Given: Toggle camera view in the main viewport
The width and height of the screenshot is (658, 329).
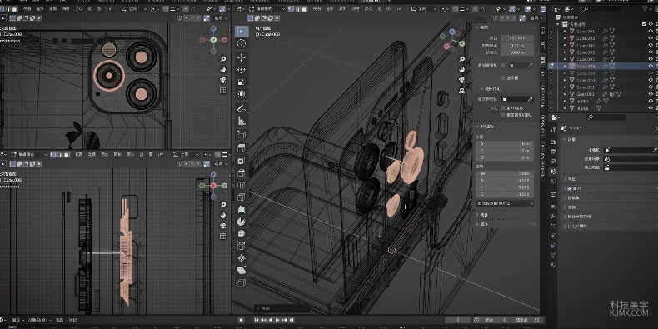Looking at the screenshot, I should (x=462, y=80).
